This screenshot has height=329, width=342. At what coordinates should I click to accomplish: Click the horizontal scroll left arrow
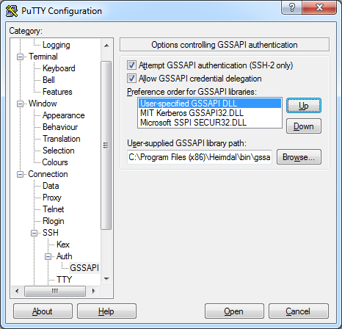pyautogui.click(x=17, y=291)
